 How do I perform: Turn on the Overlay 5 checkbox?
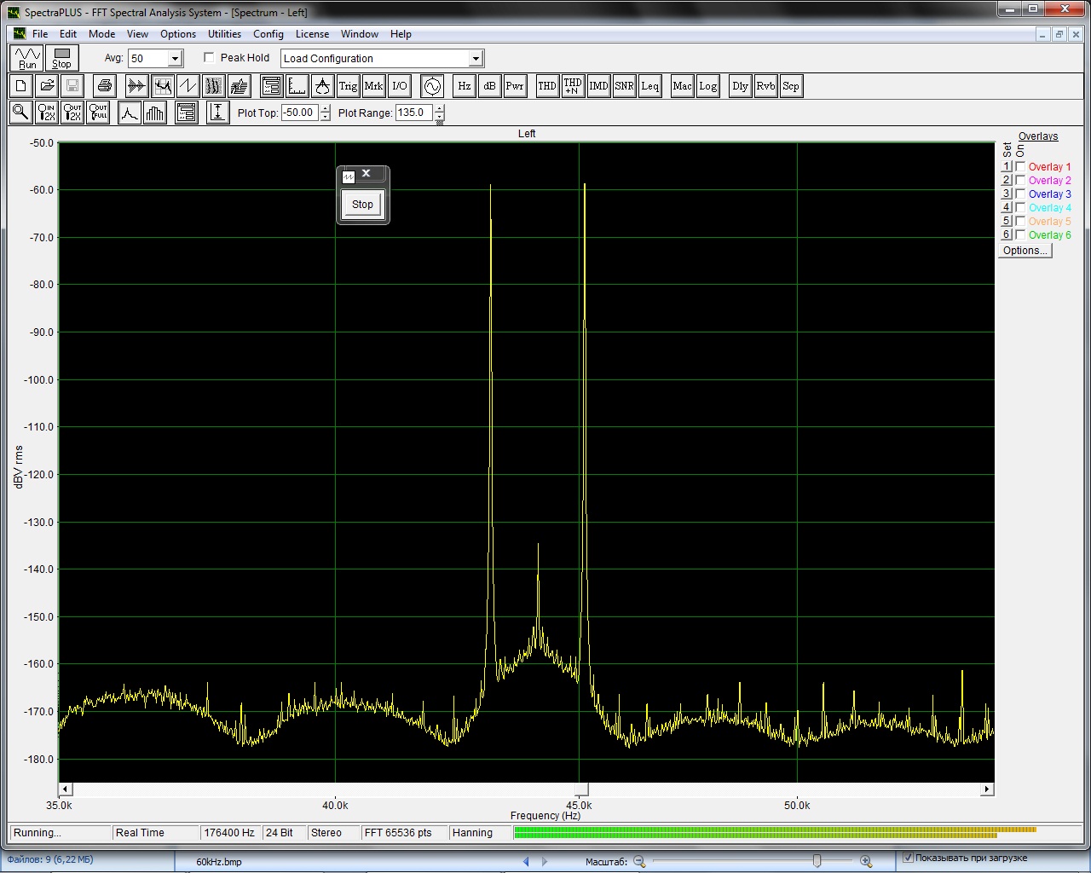1020,222
